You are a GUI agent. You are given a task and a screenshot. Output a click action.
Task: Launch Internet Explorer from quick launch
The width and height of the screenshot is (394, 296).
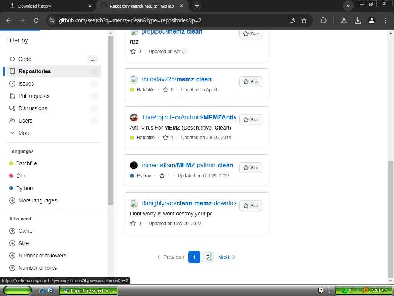42,291
